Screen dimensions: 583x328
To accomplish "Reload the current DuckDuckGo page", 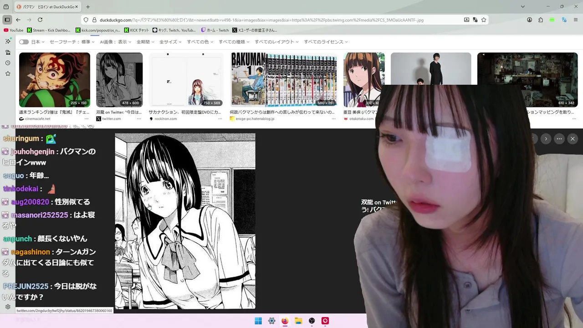I will pos(40,20).
